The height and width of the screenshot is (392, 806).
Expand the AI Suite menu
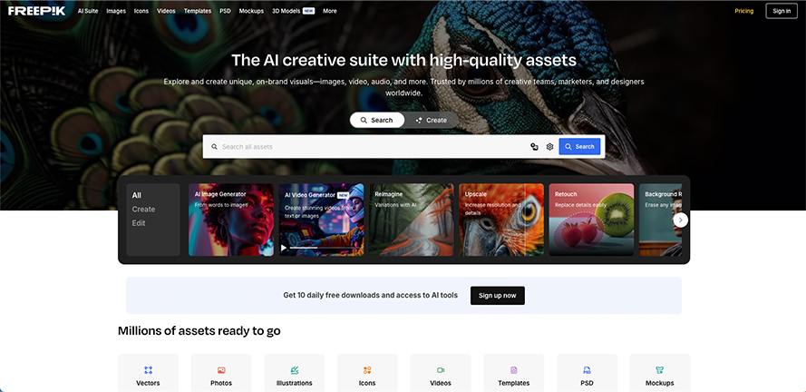pos(88,11)
